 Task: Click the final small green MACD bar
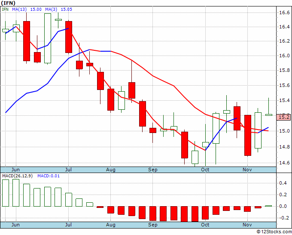click(268, 206)
